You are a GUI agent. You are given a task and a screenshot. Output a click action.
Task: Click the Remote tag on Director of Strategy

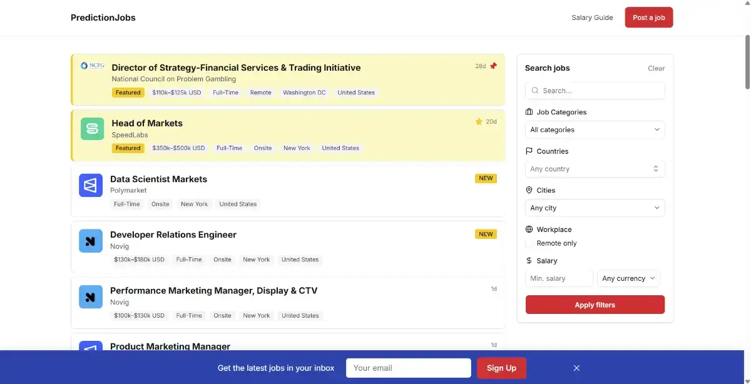coord(261,93)
